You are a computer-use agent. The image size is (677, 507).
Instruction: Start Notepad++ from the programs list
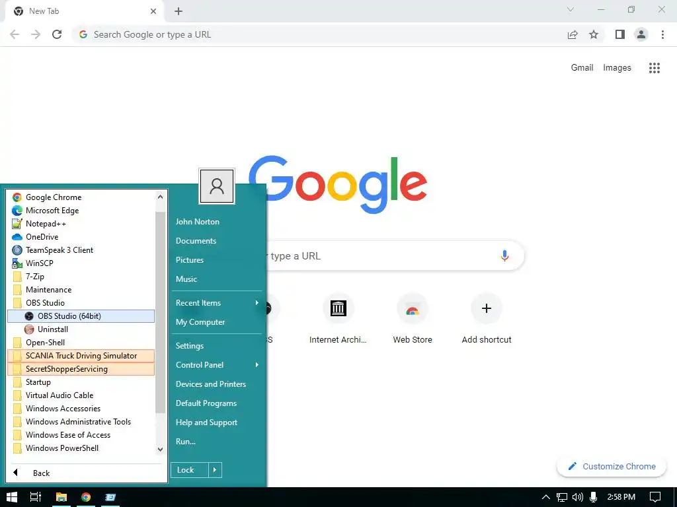pos(81,224)
